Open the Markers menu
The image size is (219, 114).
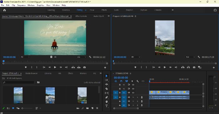click(31, 5)
